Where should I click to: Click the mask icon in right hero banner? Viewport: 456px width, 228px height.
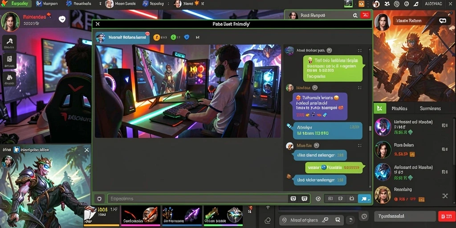[x=442, y=20]
